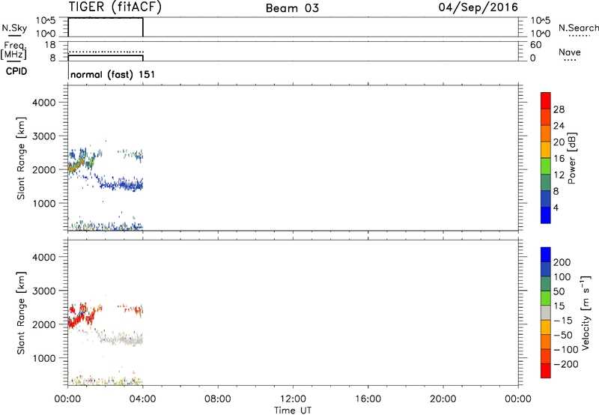
Task: Click the '4000' tick on power panel axis
Action: [44, 103]
